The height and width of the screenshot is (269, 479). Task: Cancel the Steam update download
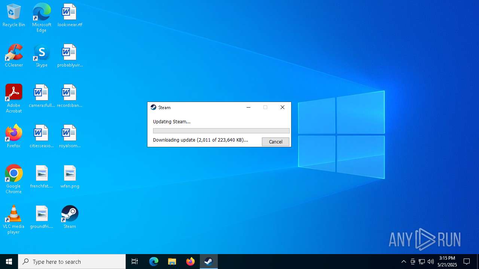coord(275,142)
